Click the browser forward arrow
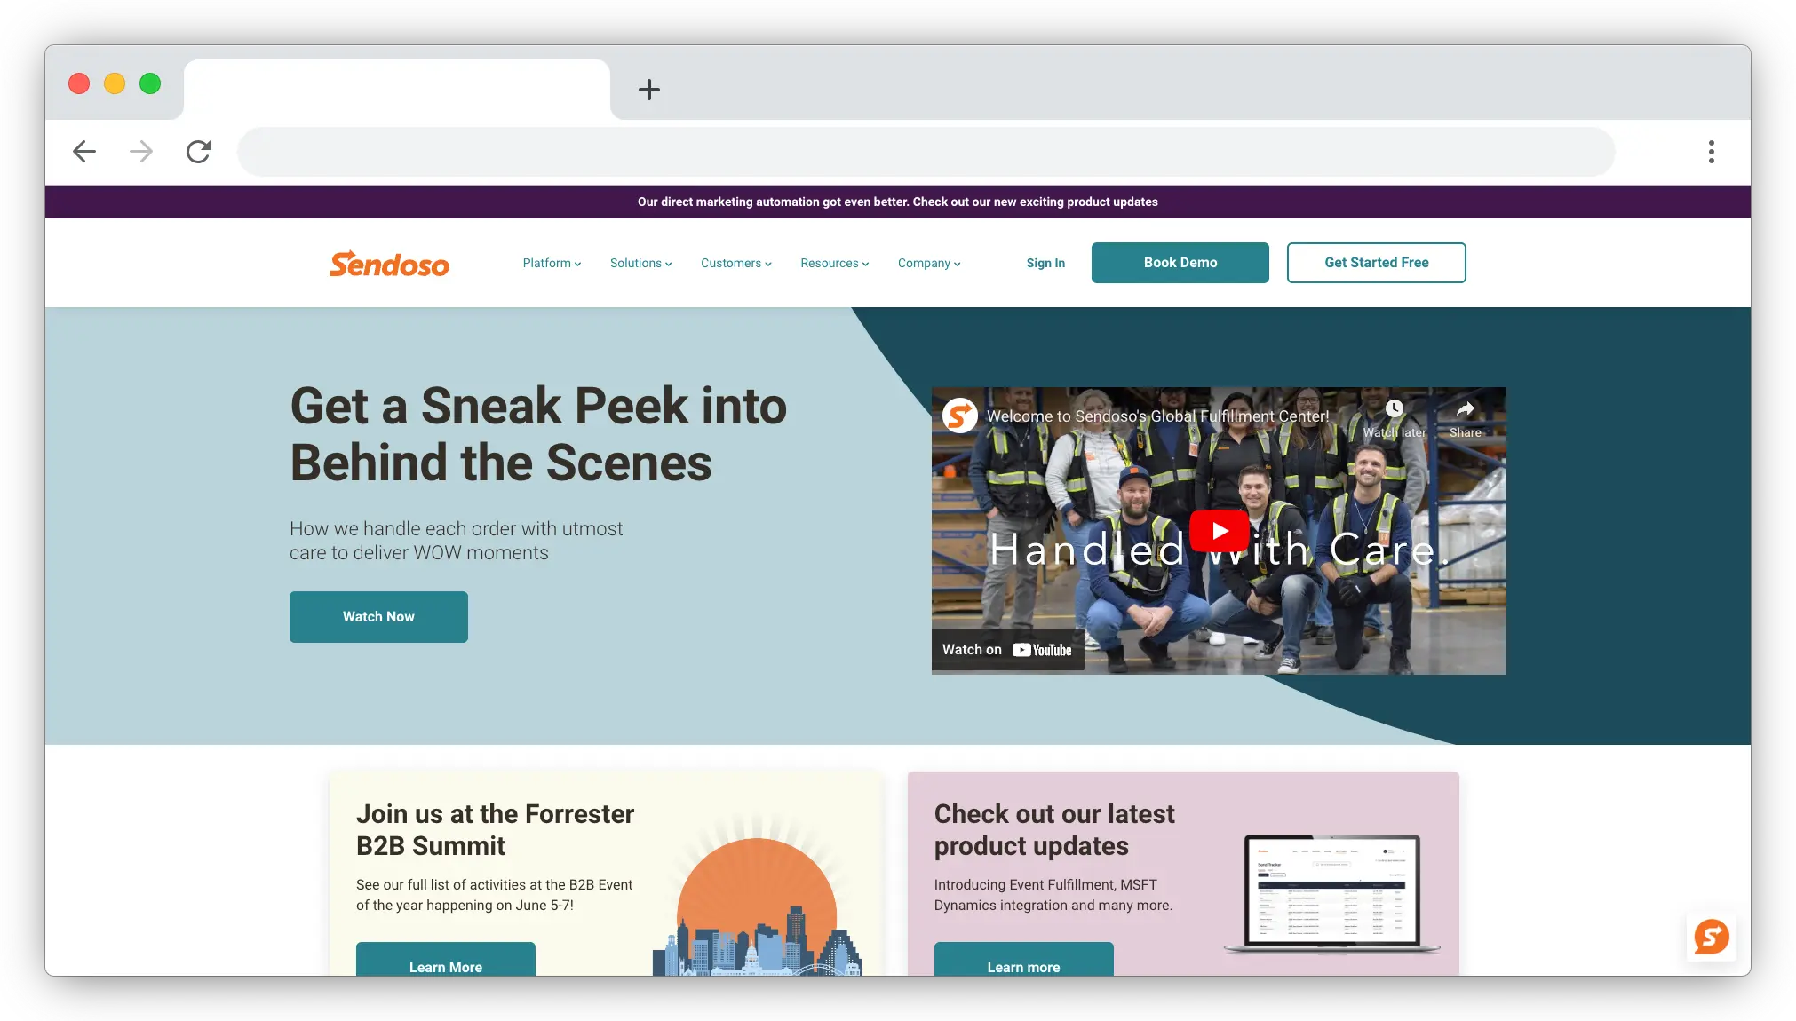 coord(141,152)
